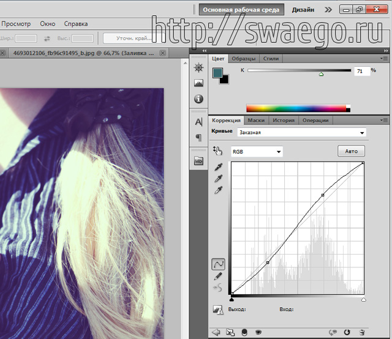
Task: Pick the black point eyedropper
Action: pyautogui.click(x=218, y=167)
